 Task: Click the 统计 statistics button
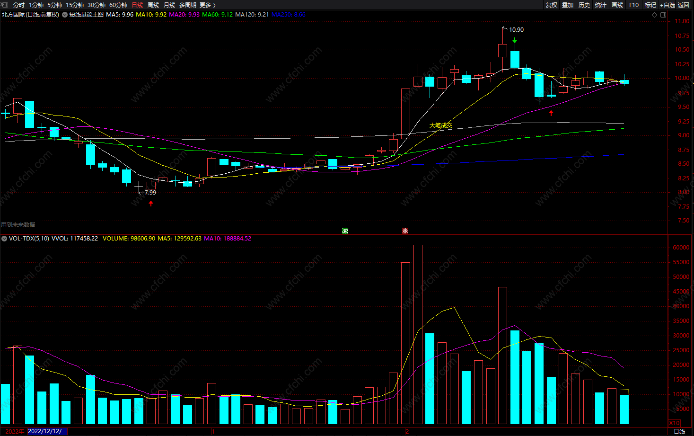pyautogui.click(x=601, y=5)
